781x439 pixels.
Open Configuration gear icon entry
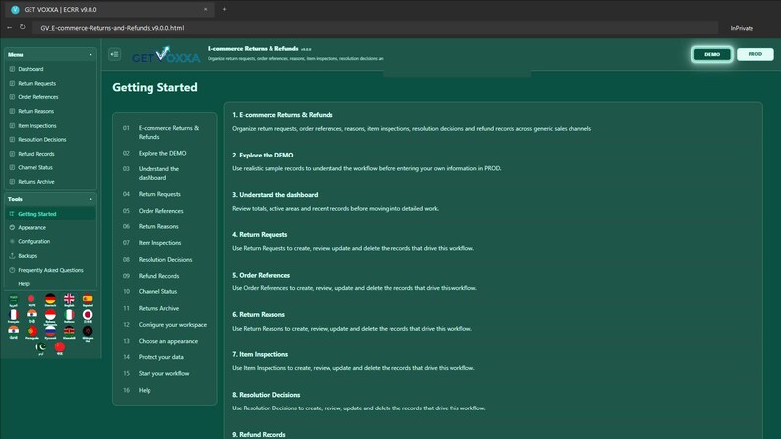(50, 242)
